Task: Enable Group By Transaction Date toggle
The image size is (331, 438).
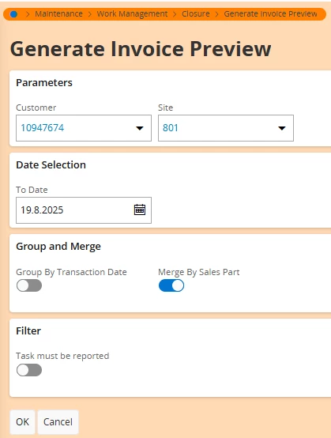Action: [29, 285]
